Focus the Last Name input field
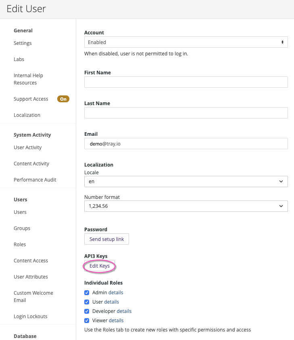This screenshot has height=340, width=294. pos(186,113)
